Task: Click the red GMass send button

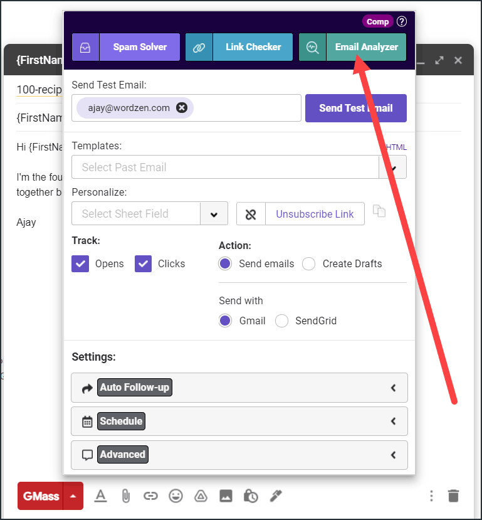Action: click(x=40, y=496)
